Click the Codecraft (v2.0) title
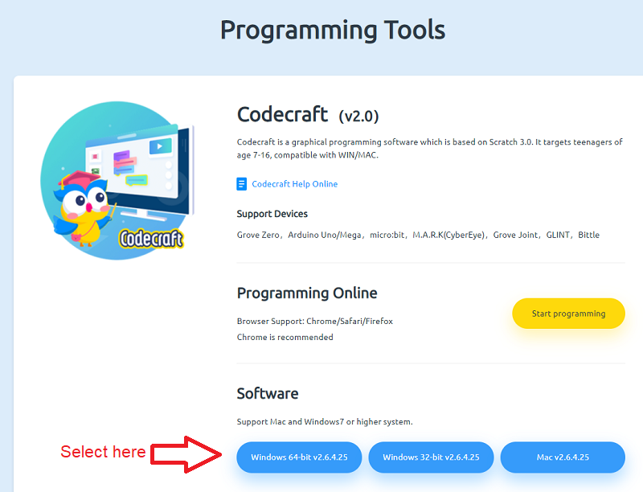The width and height of the screenshot is (643, 492). 308,114
